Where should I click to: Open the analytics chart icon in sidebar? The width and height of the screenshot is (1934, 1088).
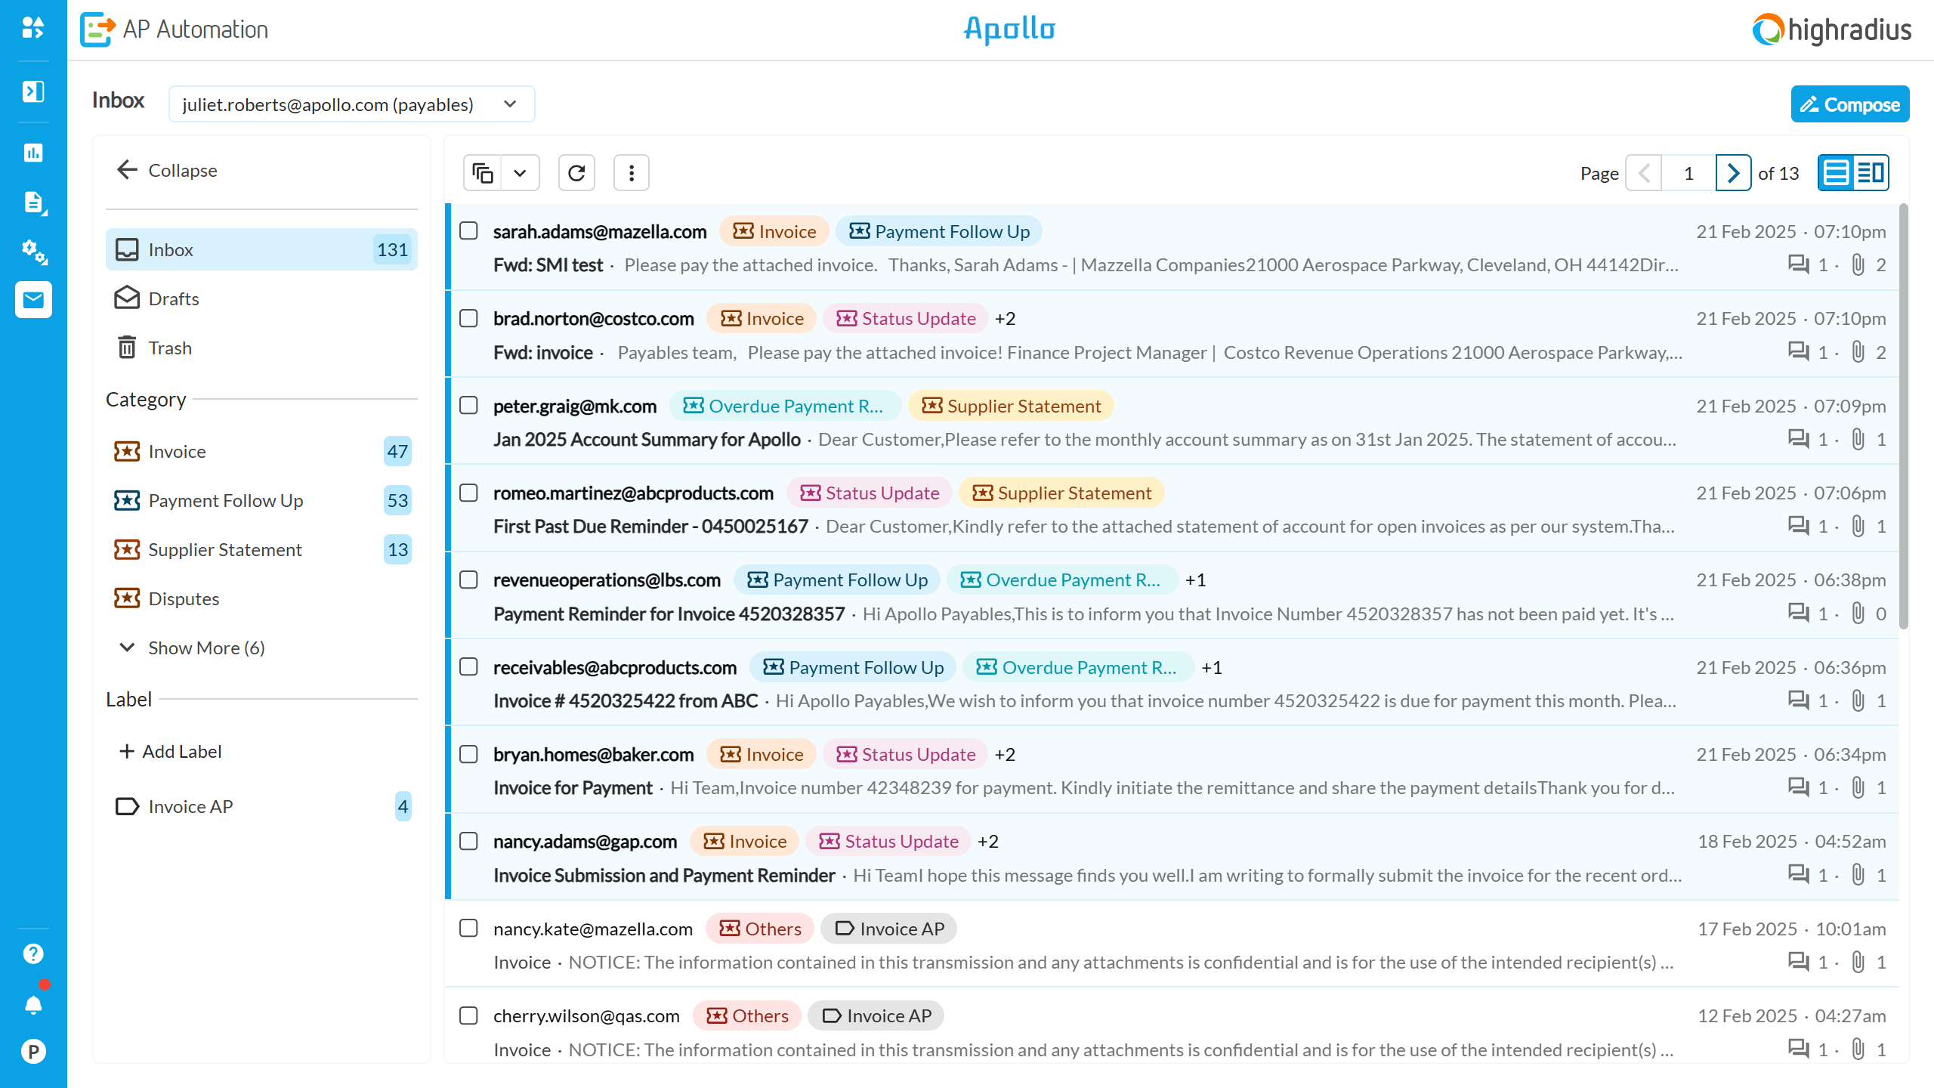(x=33, y=153)
